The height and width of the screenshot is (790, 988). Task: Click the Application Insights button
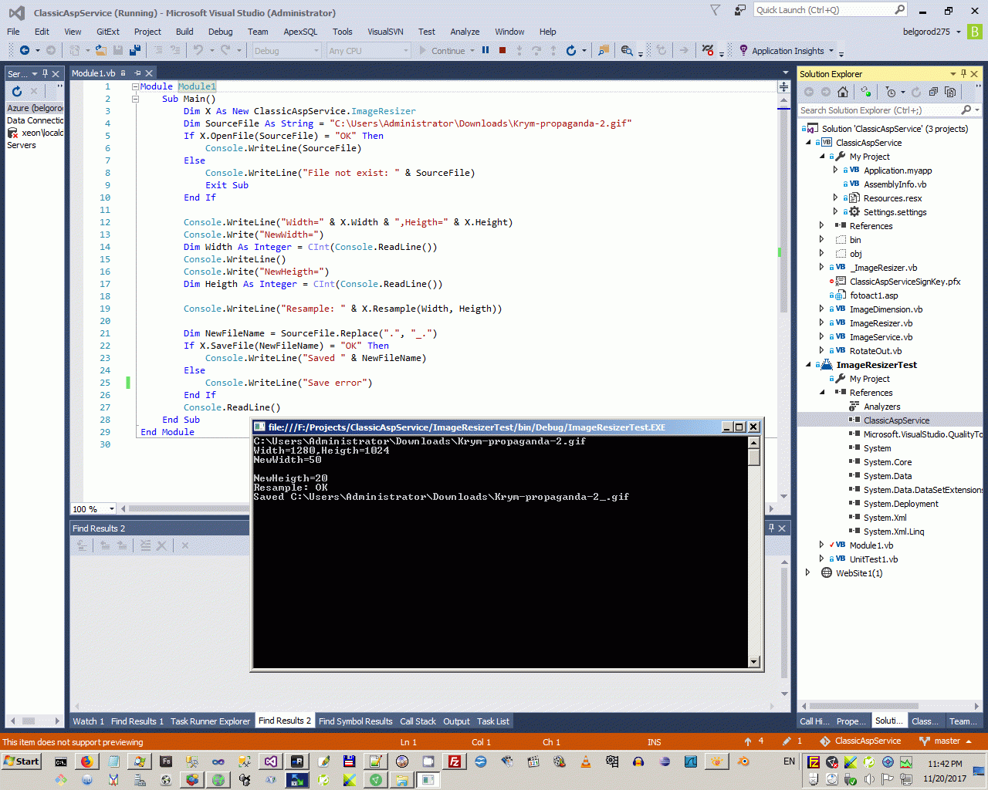[787, 51]
